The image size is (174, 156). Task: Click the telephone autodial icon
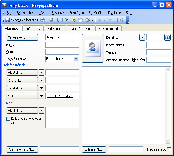click(88, 20)
